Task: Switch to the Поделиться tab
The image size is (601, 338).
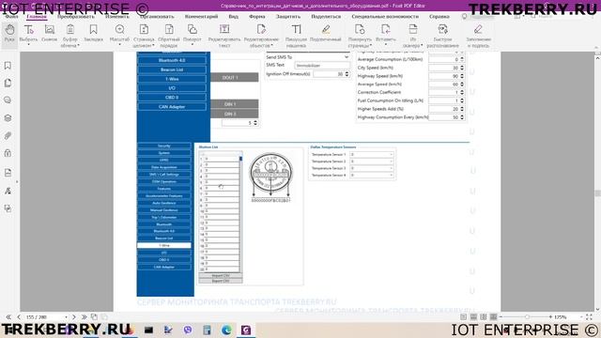Action: coord(326,17)
